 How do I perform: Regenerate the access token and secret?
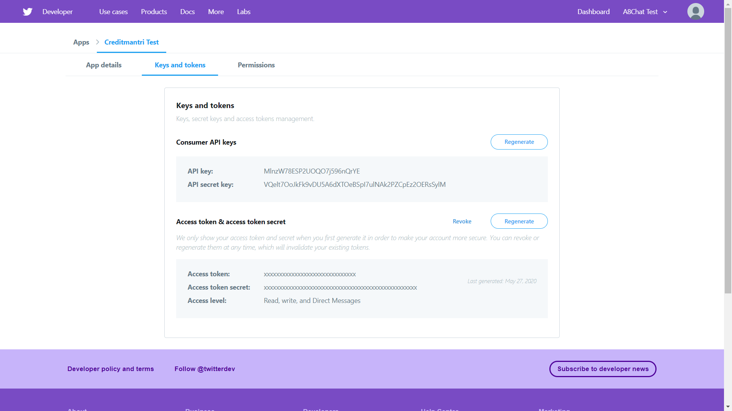[x=519, y=221]
